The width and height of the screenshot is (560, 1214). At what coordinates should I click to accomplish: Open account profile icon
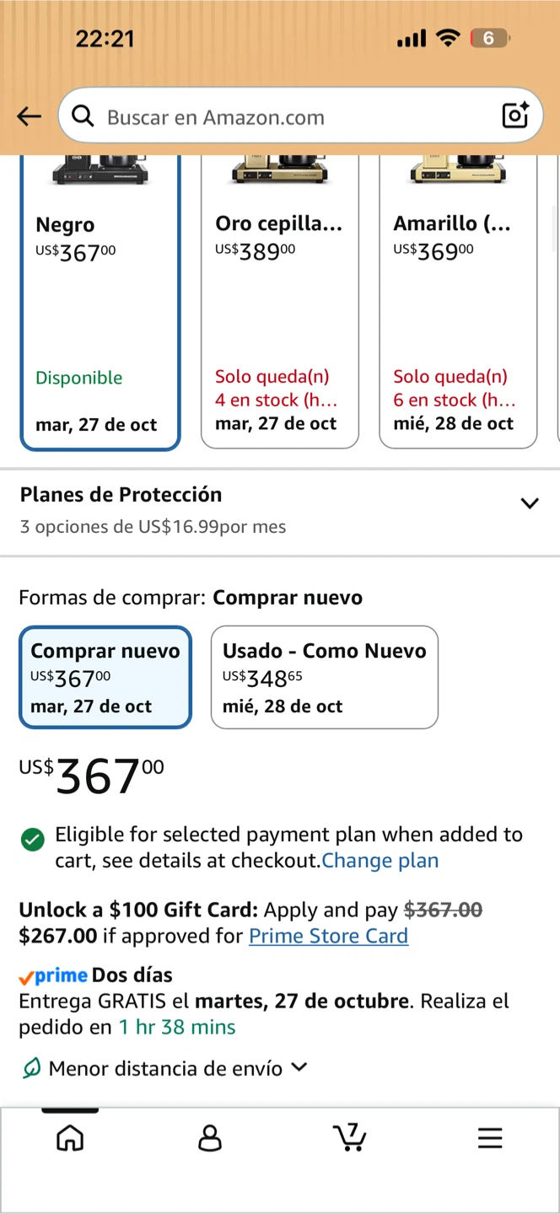click(209, 1138)
